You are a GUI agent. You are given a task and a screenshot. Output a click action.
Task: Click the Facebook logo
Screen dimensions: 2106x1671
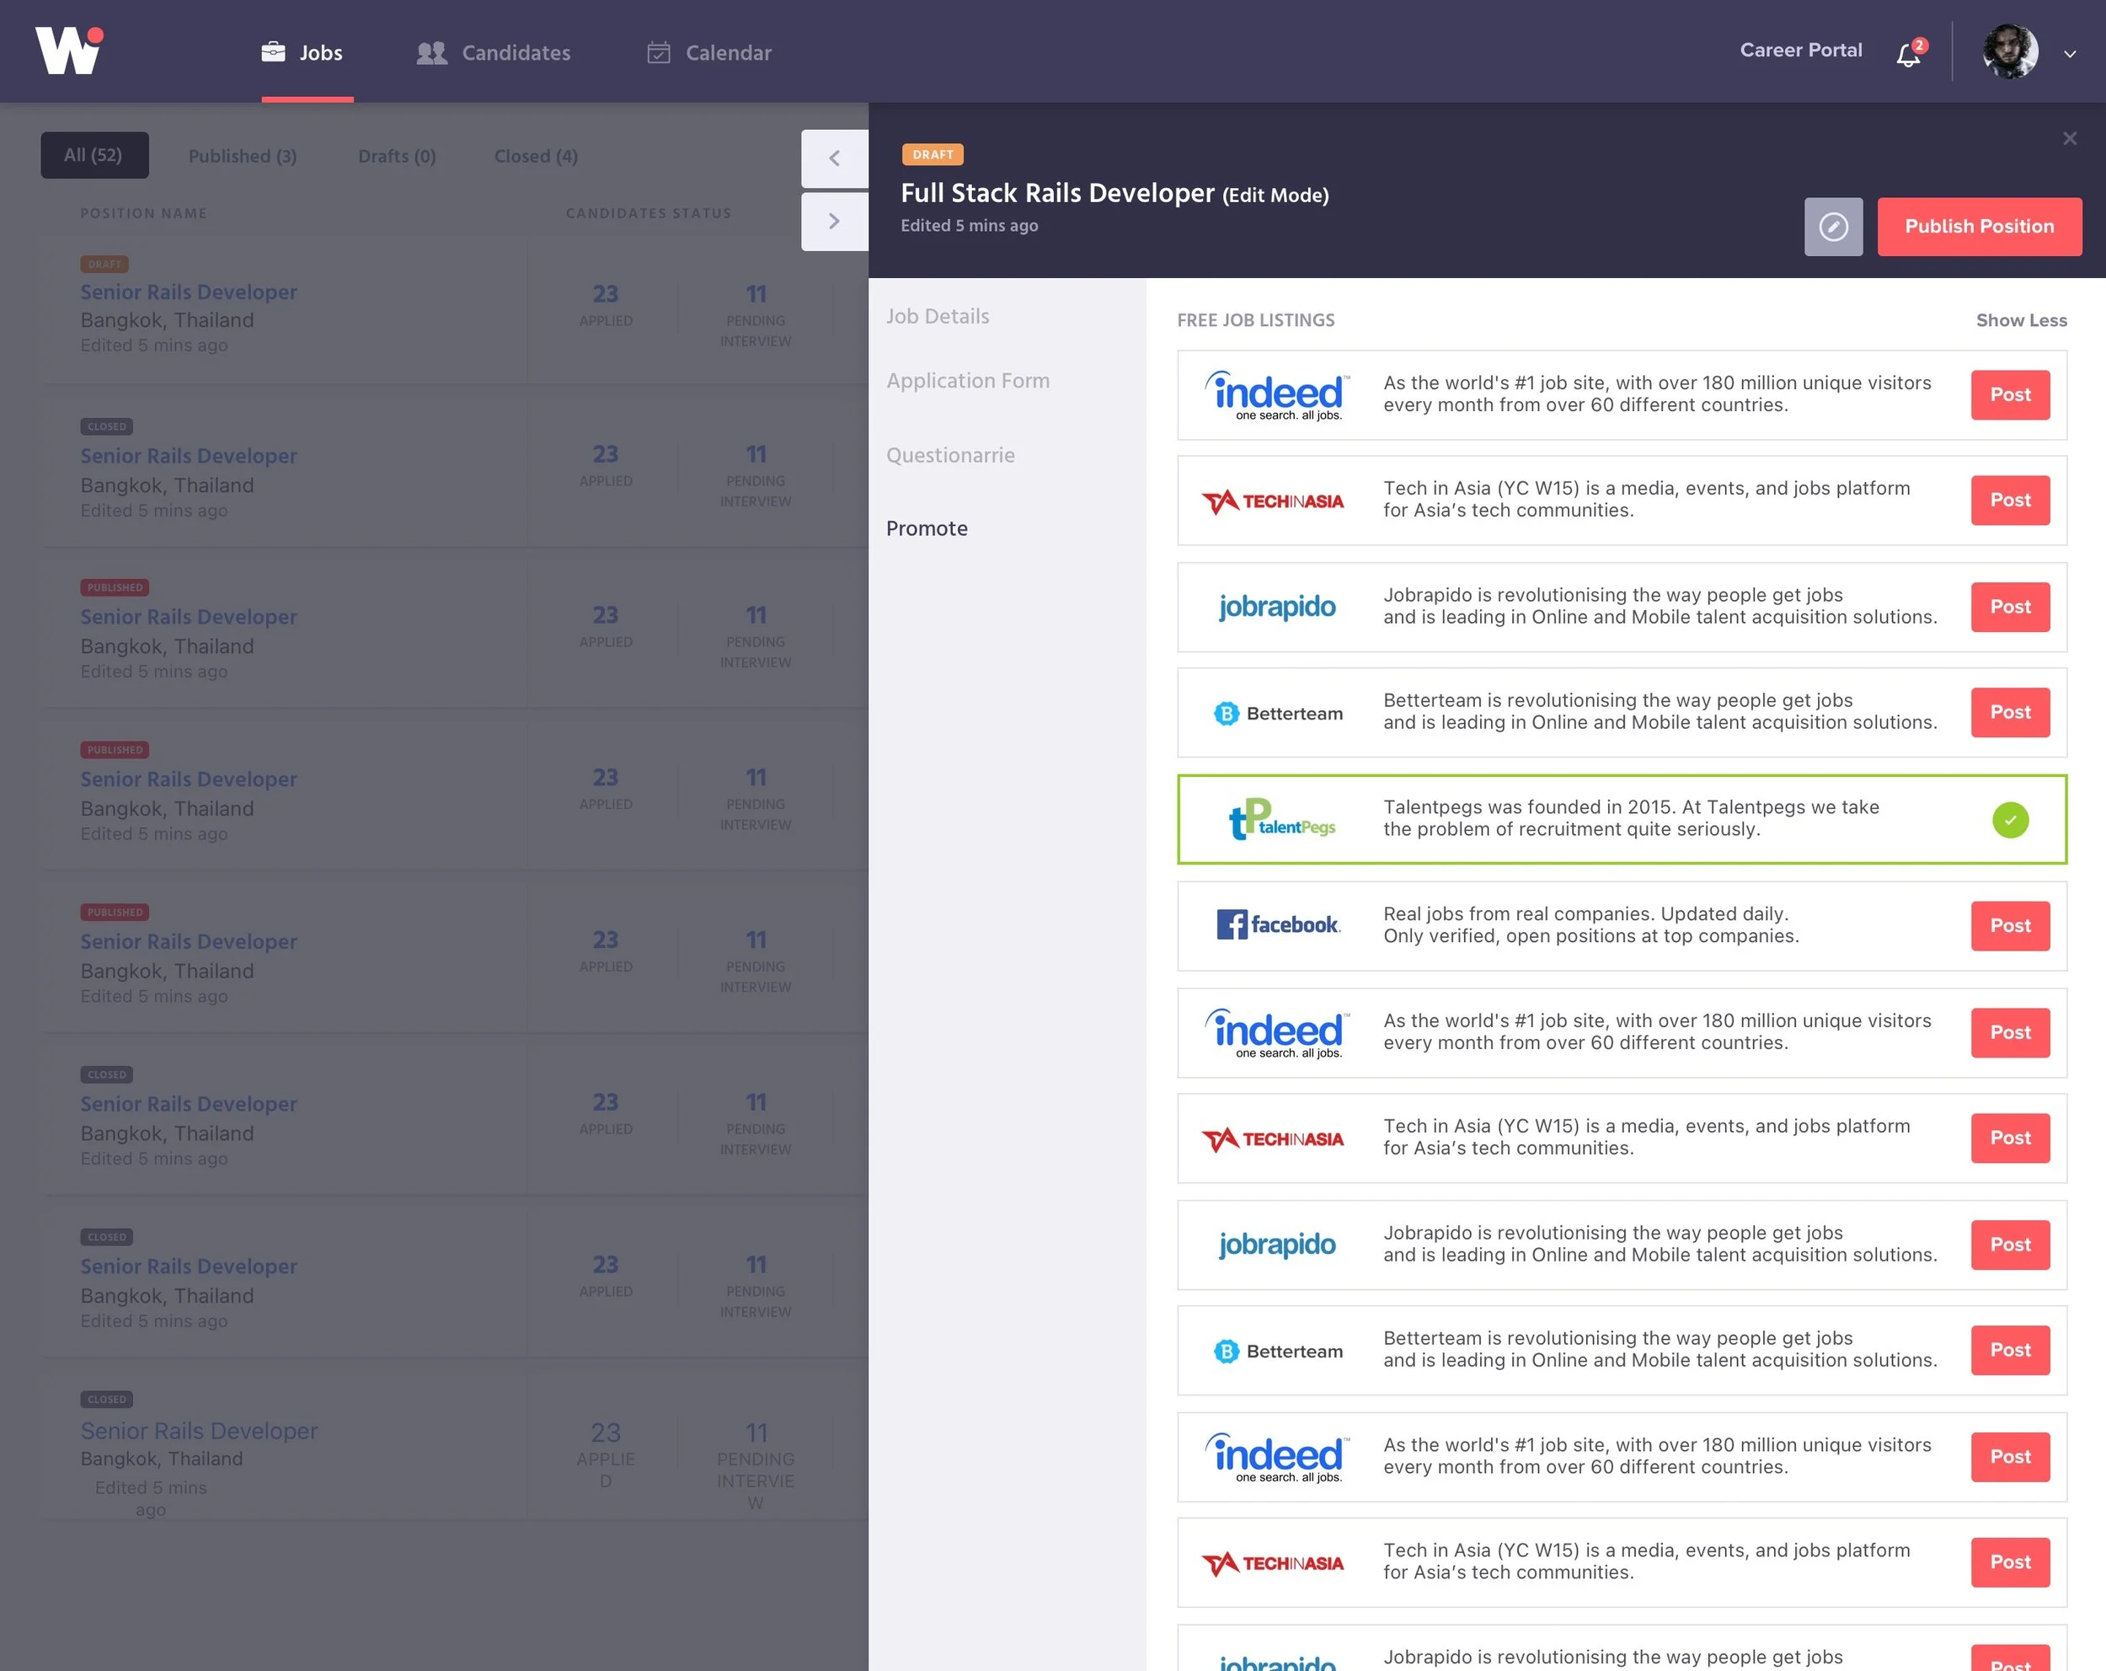(1278, 924)
